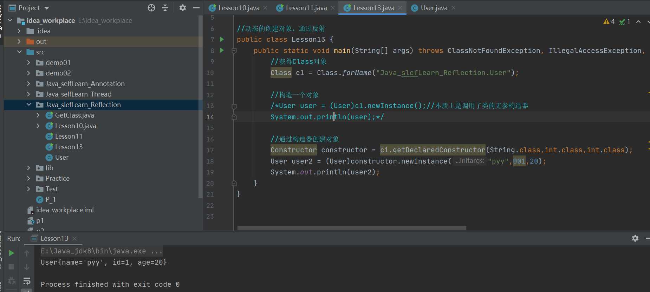Click console output User{name='pyy' line
The image size is (650, 292).
pyautogui.click(x=104, y=262)
